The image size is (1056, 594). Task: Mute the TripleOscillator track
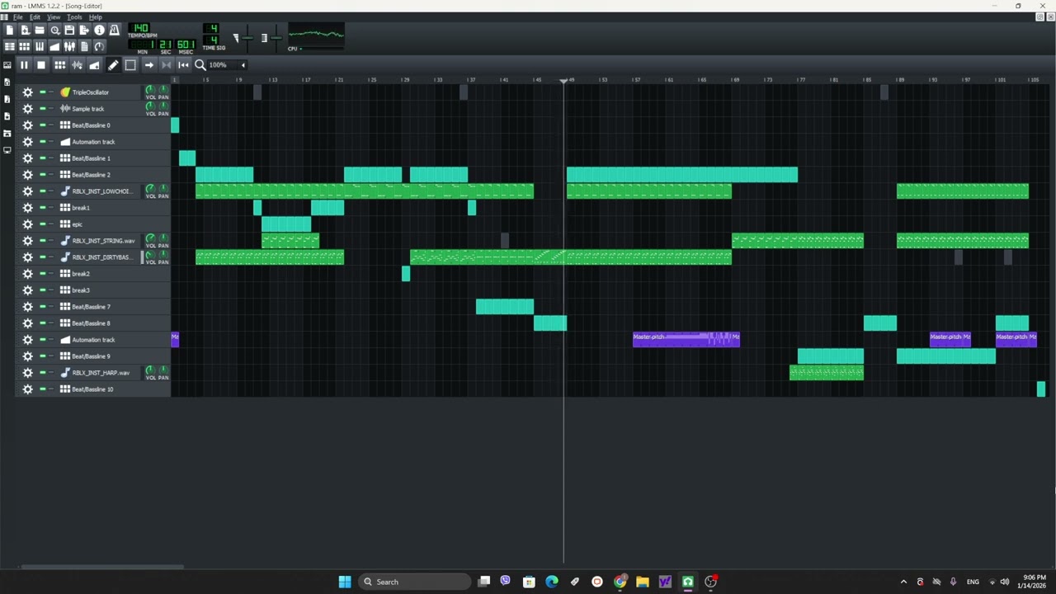tap(42, 92)
